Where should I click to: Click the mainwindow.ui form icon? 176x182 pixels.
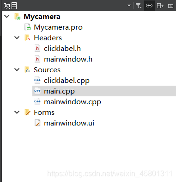pos(37,123)
